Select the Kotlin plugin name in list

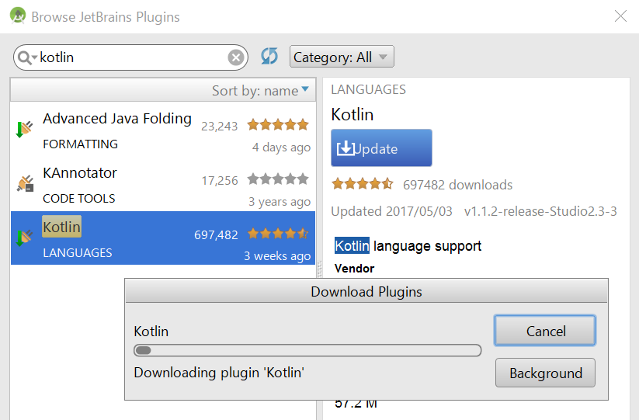pos(62,227)
